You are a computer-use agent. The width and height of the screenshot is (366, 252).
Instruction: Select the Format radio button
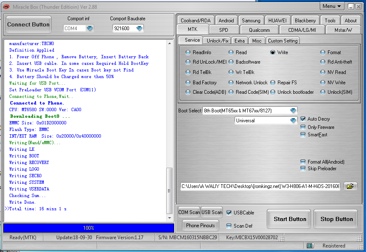coord(323,52)
